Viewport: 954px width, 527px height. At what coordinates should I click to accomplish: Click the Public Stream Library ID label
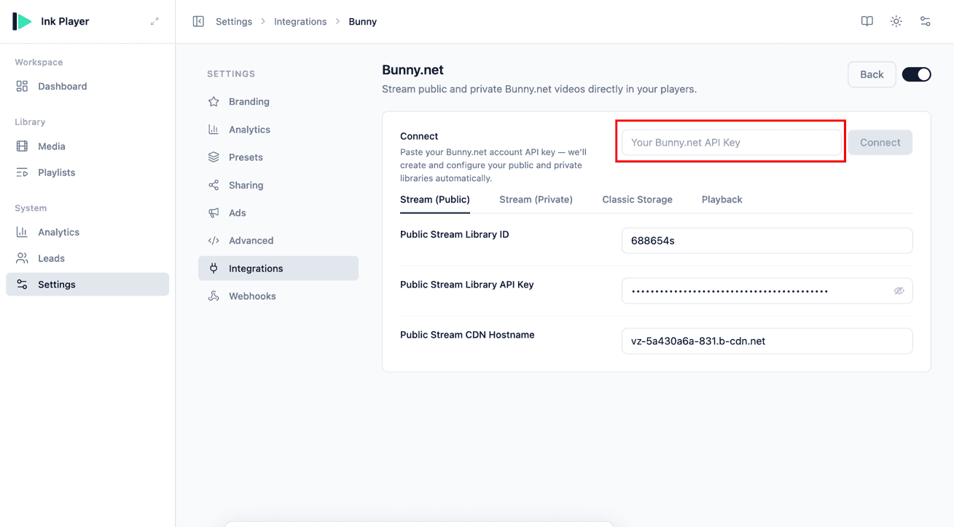pyautogui.click(x=455, y=234)
